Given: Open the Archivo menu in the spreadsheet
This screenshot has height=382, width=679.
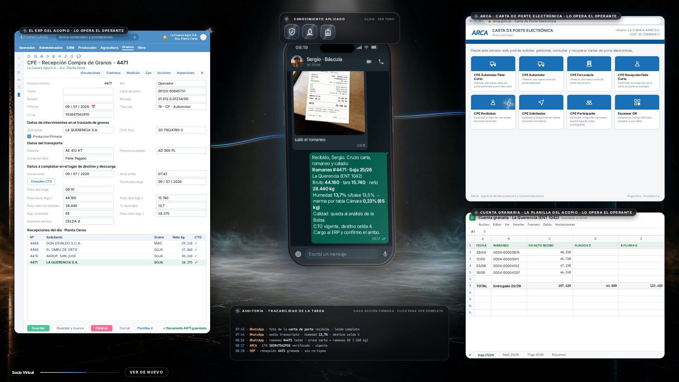Looking at the screenshot, I should [484, 225].
